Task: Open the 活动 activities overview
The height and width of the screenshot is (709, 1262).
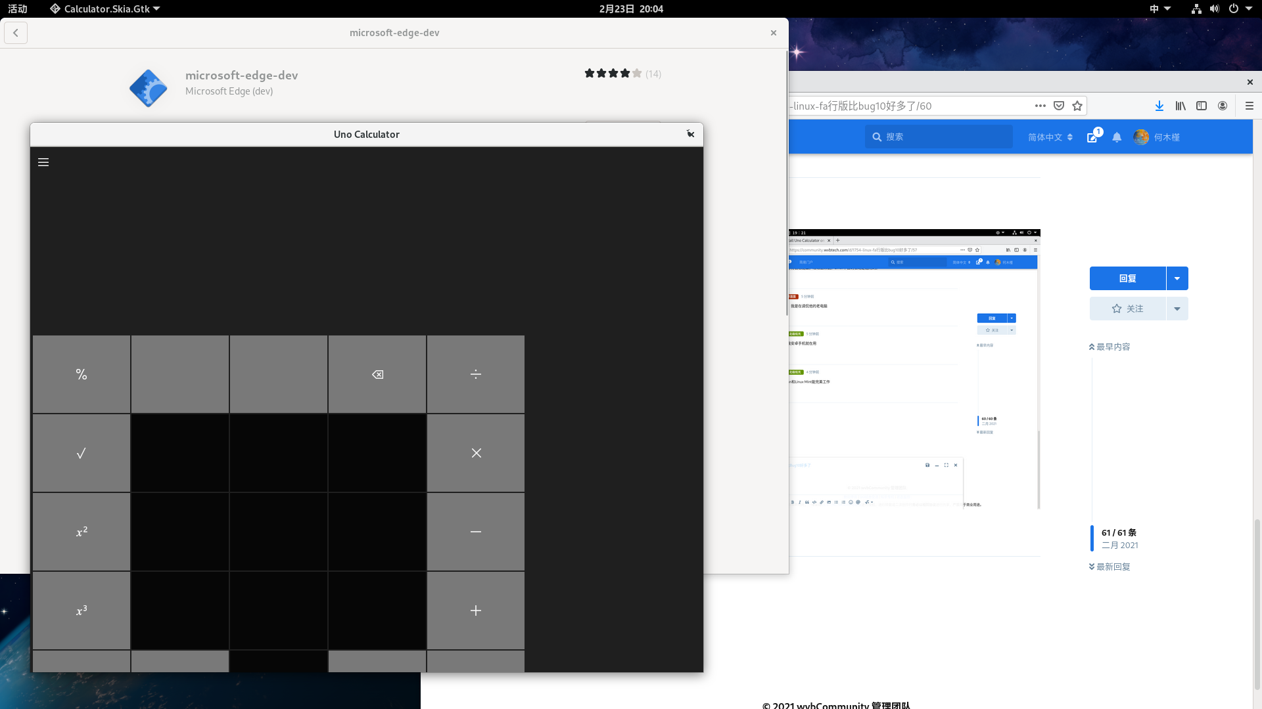Action: [18, 9]
